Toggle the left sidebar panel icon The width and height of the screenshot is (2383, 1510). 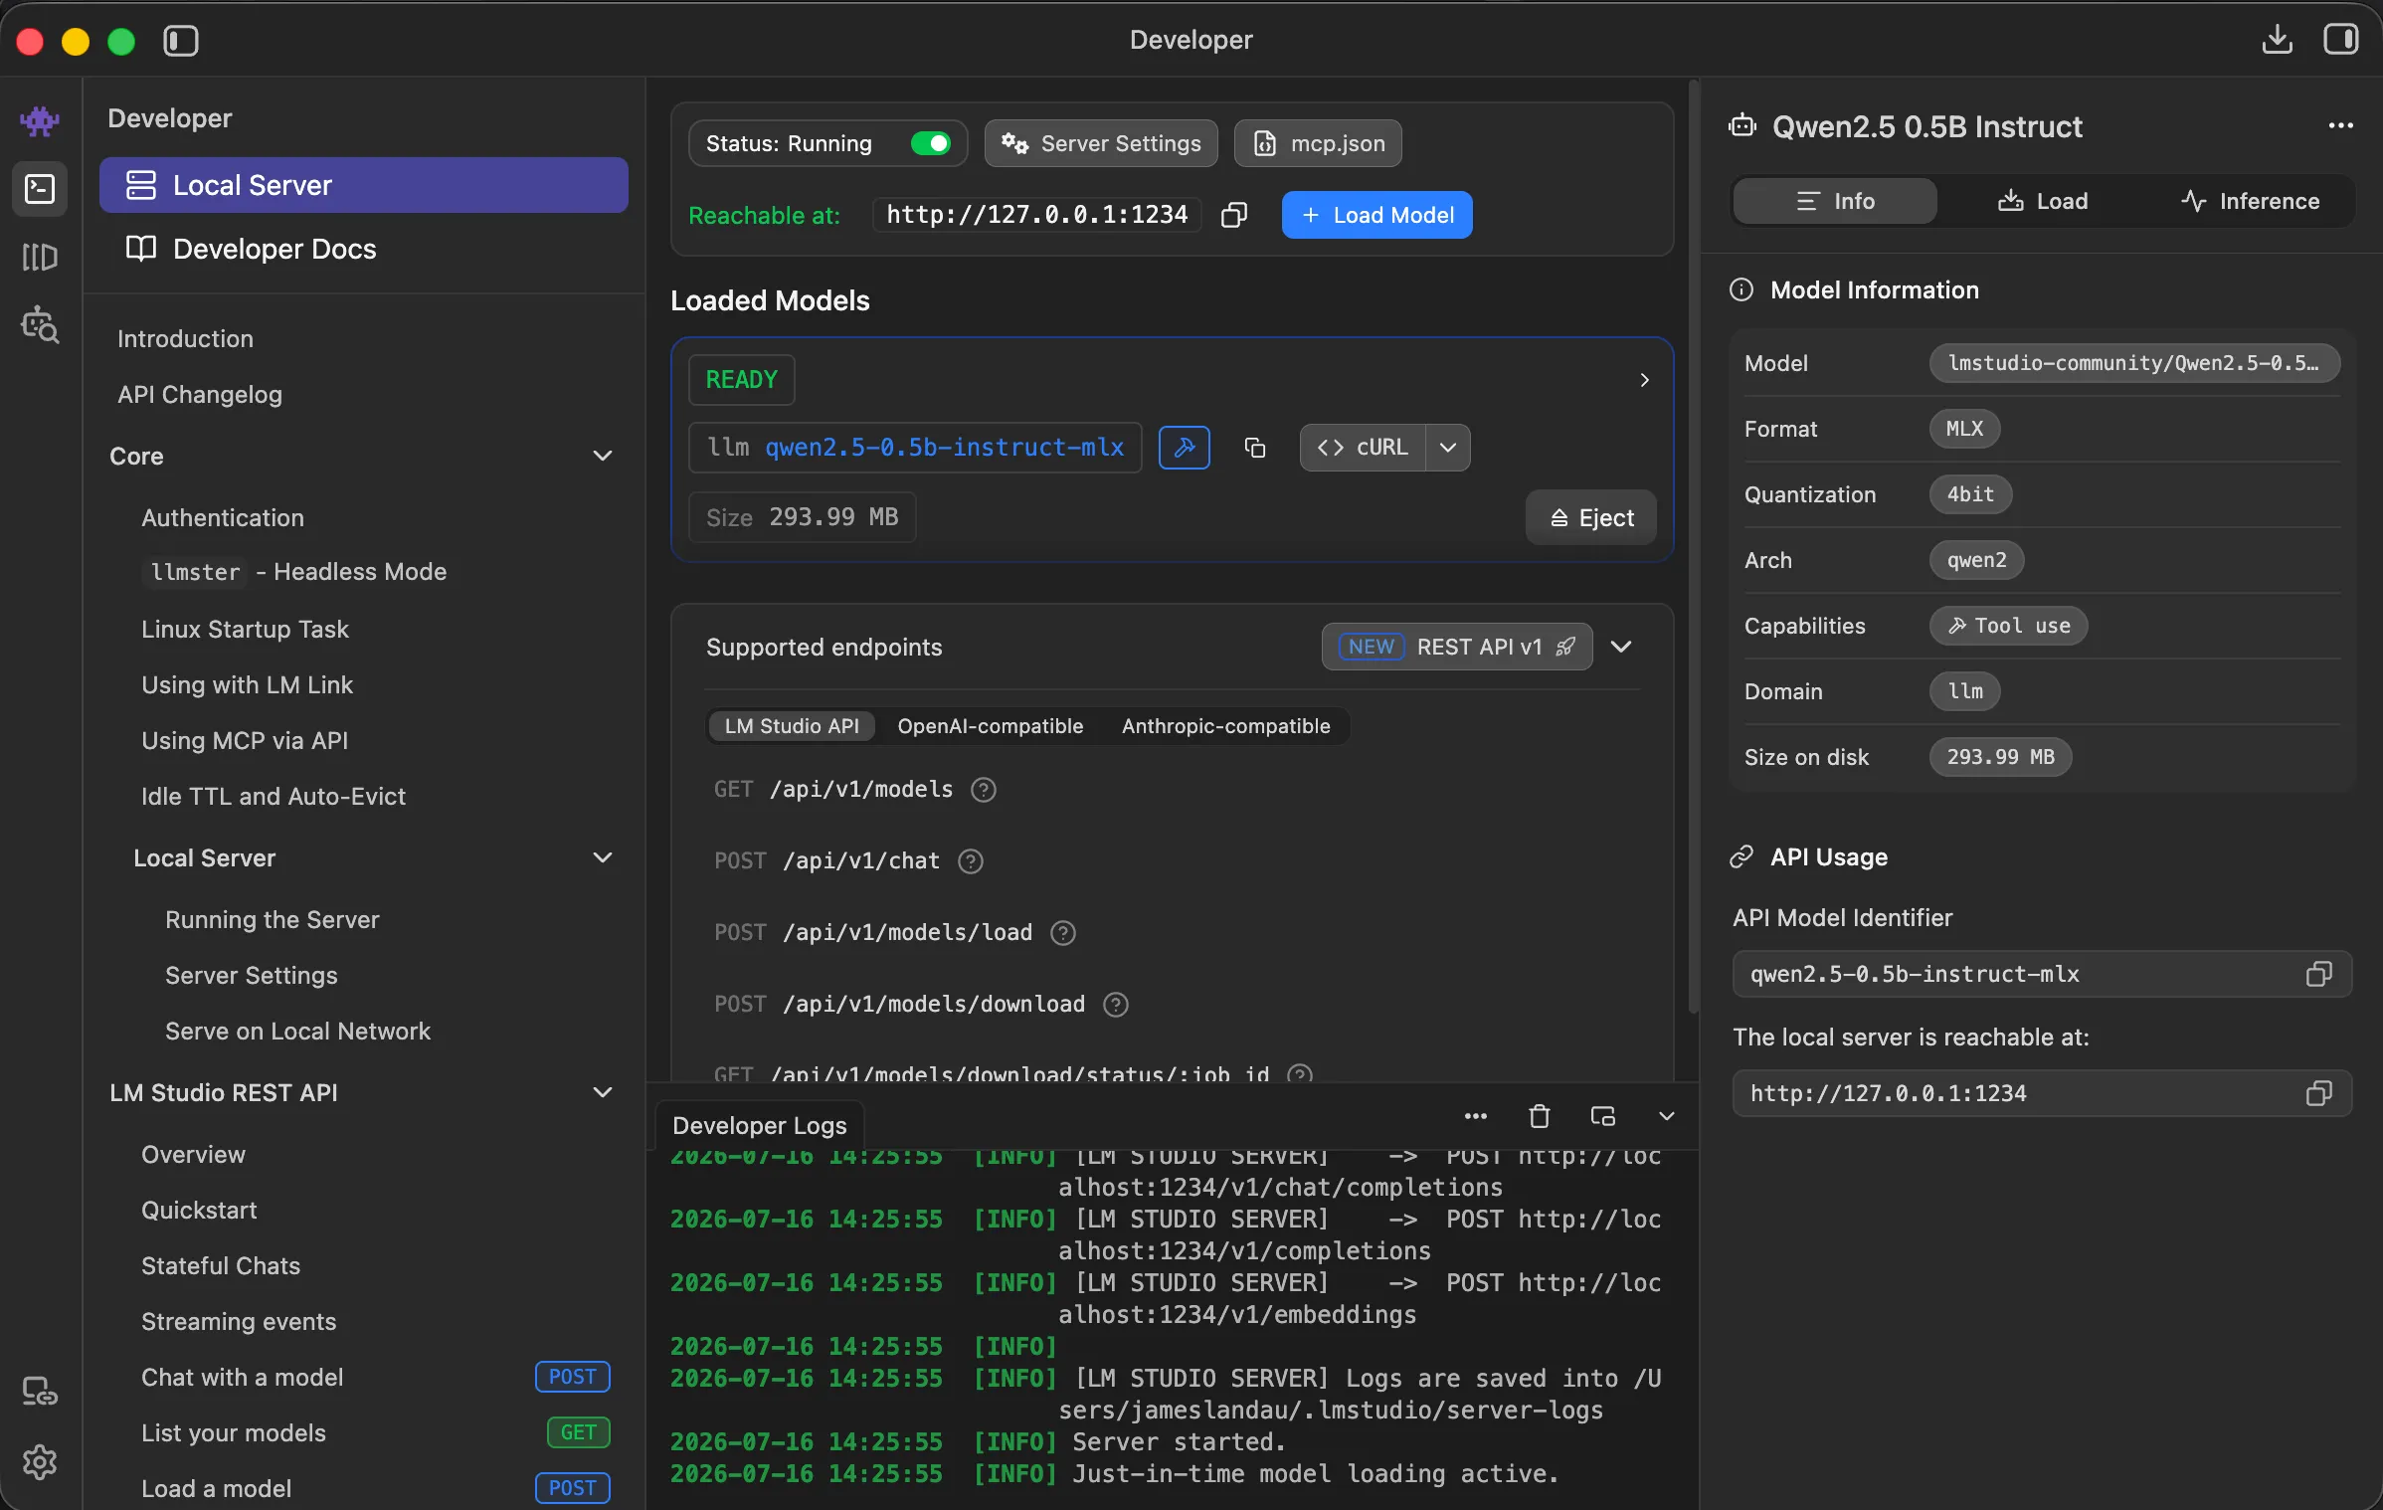tap(181, 41)
